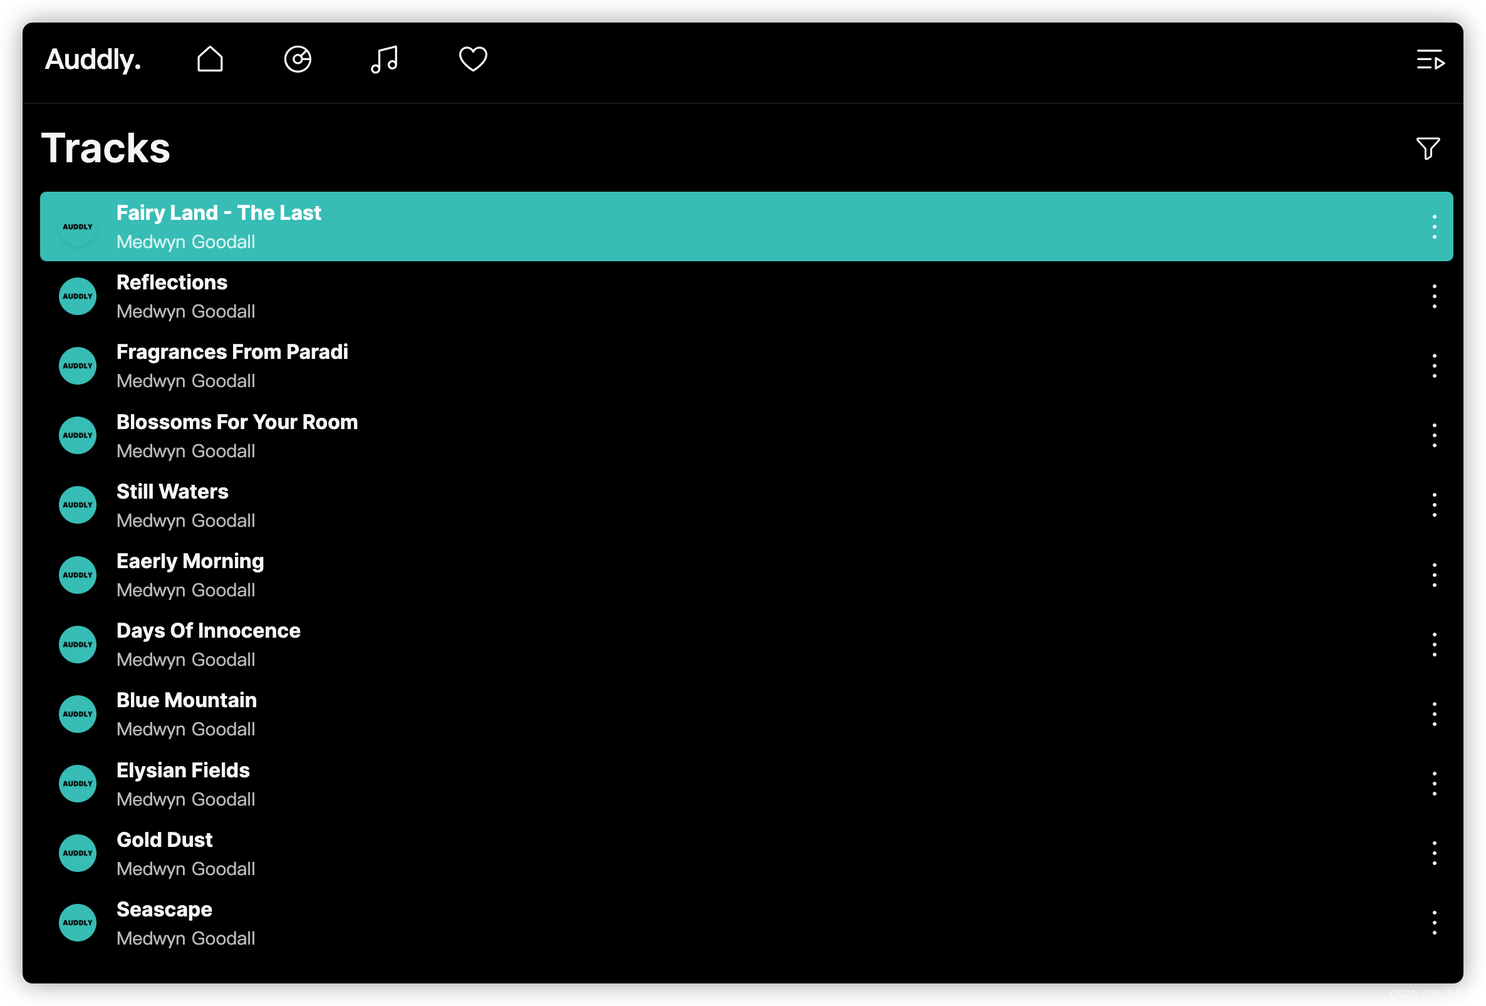Open more options for Eaerly Morning
This screenshot has height=1006, width=1486.
(1434, 575)
